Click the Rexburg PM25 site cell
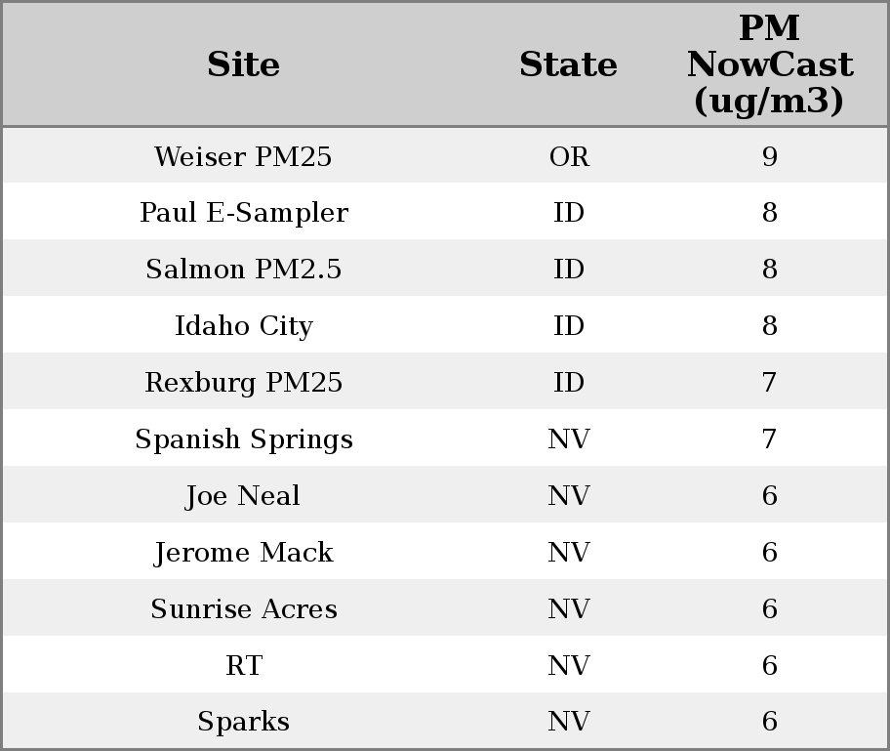Viewport: 890px width, 751px height. pos(243,383)
